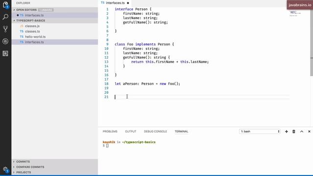Select the TERMINAL tab
Viewport: 313px width, 176px height.
click(181, 132)
